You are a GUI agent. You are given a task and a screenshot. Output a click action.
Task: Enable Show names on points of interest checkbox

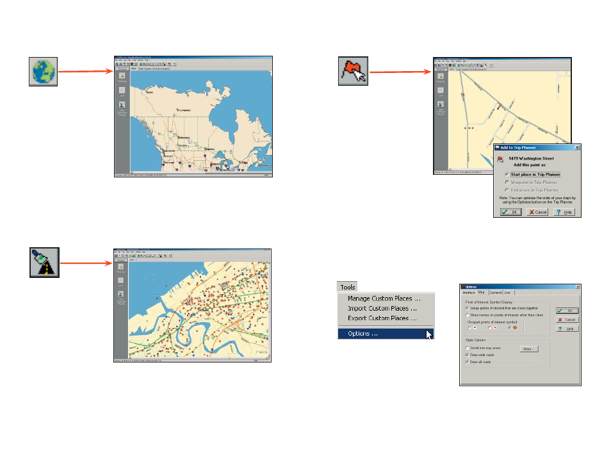click(x=467, y=315)
